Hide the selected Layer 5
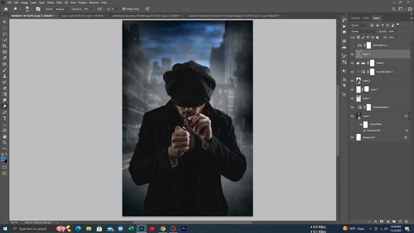Screen dimensions: 414x233 (x=352, y=54)
